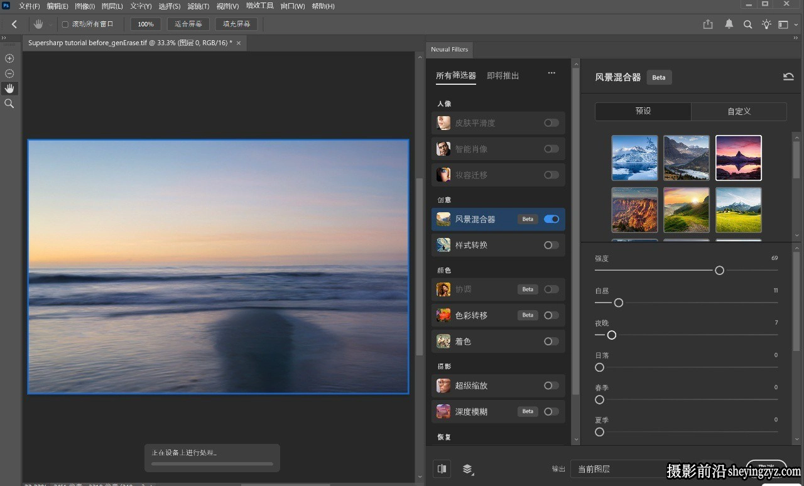Click the 适合屏幕 button
The height and width of the screenshot is (486, 804).
(x=188, y=24)
